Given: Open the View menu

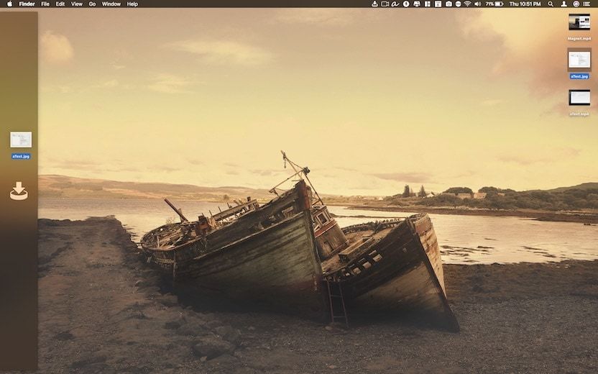Looking at the screenshot, I should pyautogui.click(x=76, y=4).
